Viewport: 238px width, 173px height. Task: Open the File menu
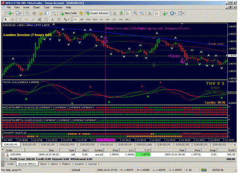coord(9,7)
